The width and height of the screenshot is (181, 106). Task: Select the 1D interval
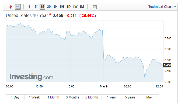click(68, 7)
